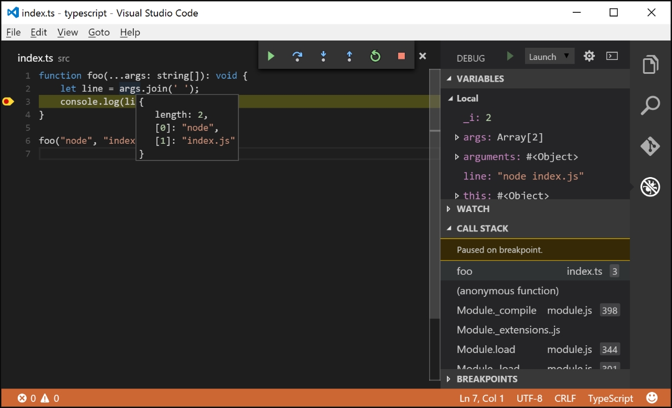Image resolution: width=672 pixels, height=408 pixels.
Task: Close the index.ts editor with the X
Action: [x=422, y=56]
